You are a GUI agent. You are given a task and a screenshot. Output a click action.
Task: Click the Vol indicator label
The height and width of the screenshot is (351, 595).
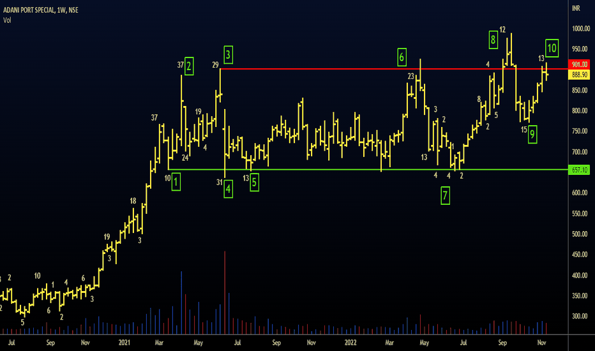(x=7, y=20)
